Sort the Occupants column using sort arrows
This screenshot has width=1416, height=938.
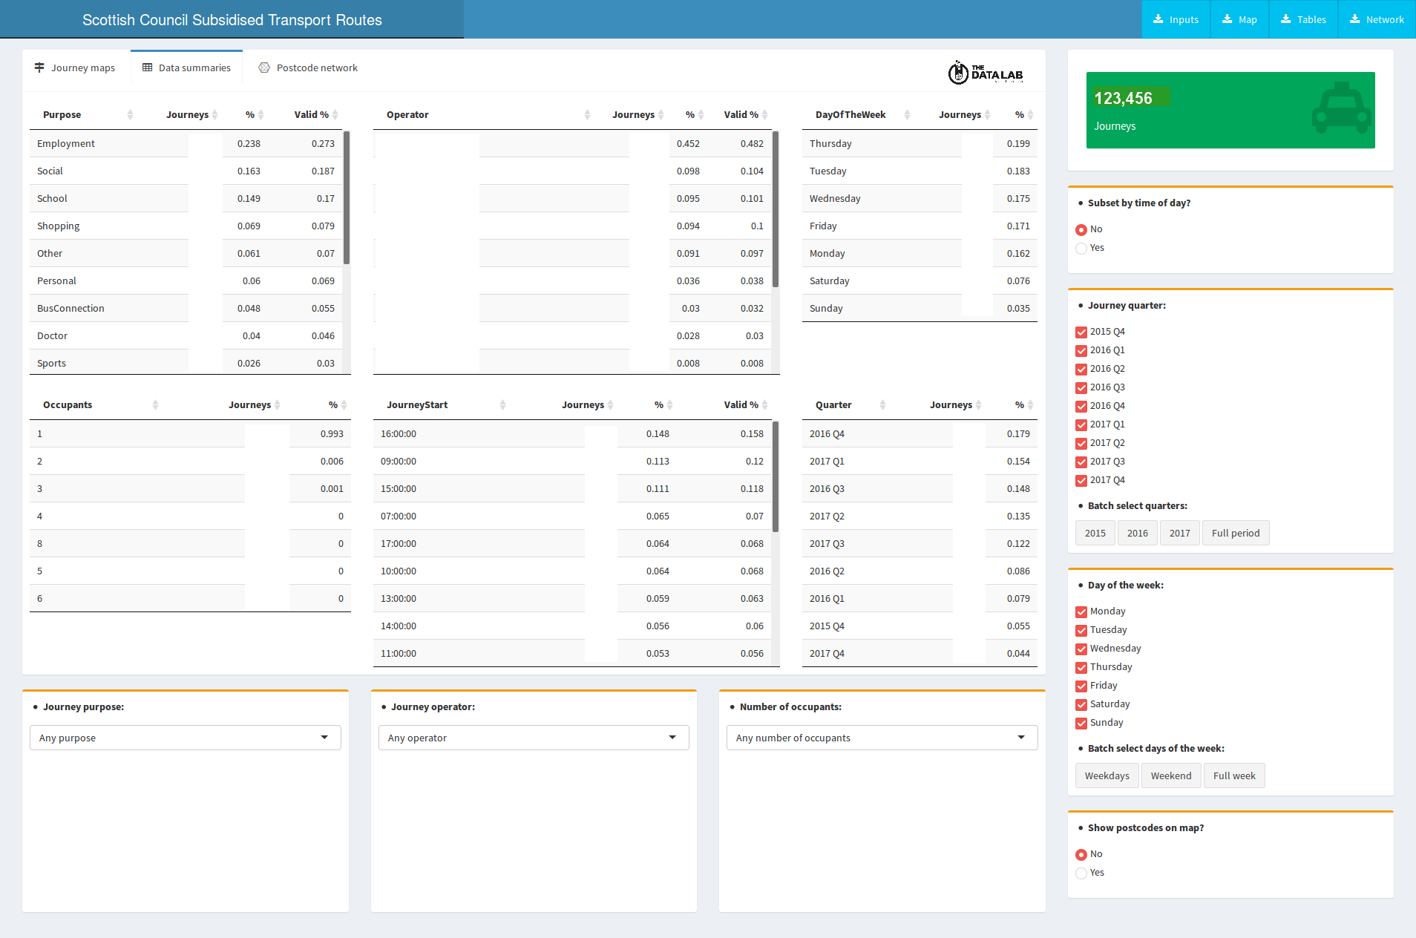point(155,404)
